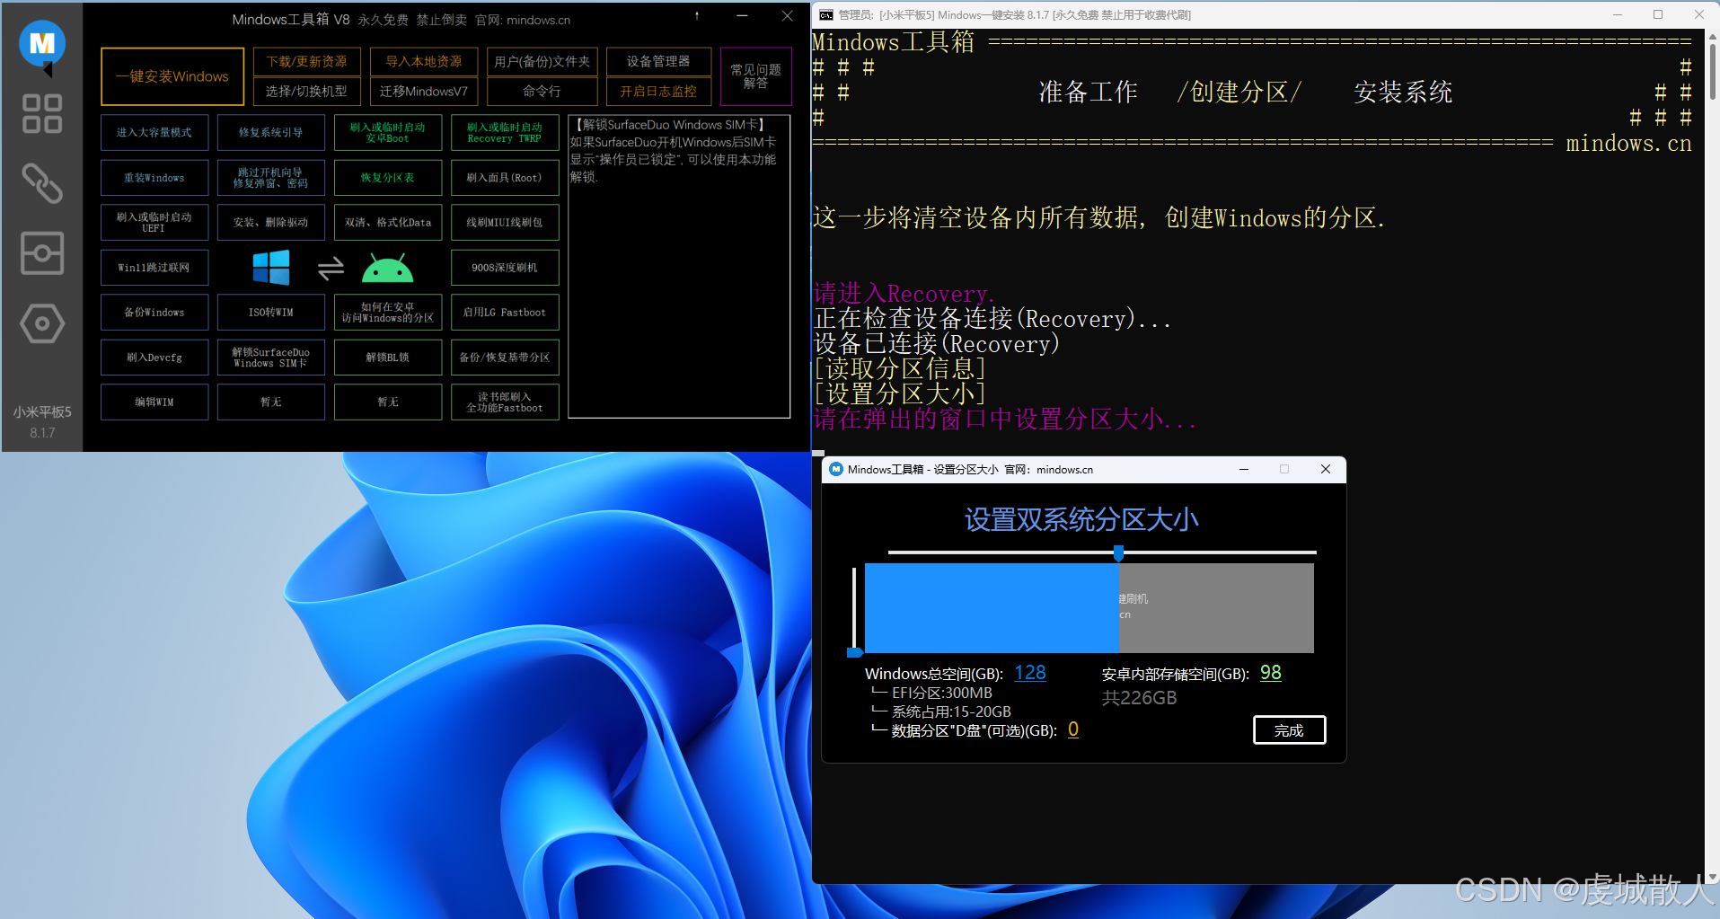Click 备份/恢复基带分区 button
The height and width of the screenshot is (919, 1720).
tap(505, 357)
